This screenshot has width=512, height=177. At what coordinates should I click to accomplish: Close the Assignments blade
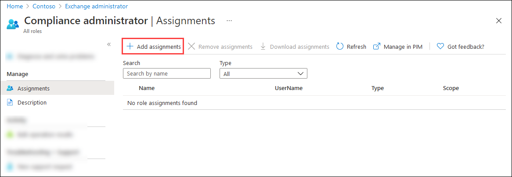499,21
